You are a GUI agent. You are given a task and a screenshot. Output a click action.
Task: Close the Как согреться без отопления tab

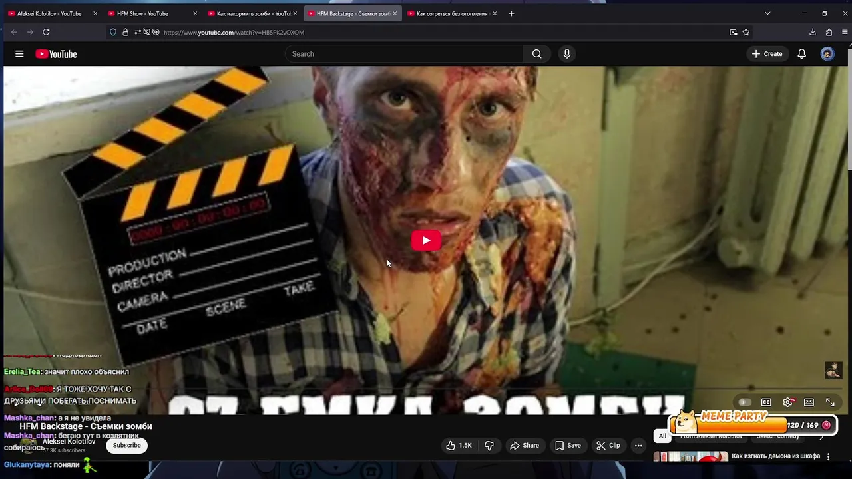[495, 13]
